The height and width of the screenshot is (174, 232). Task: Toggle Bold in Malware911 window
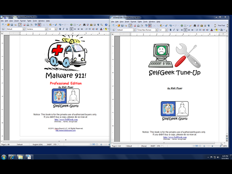coord(60,29)
